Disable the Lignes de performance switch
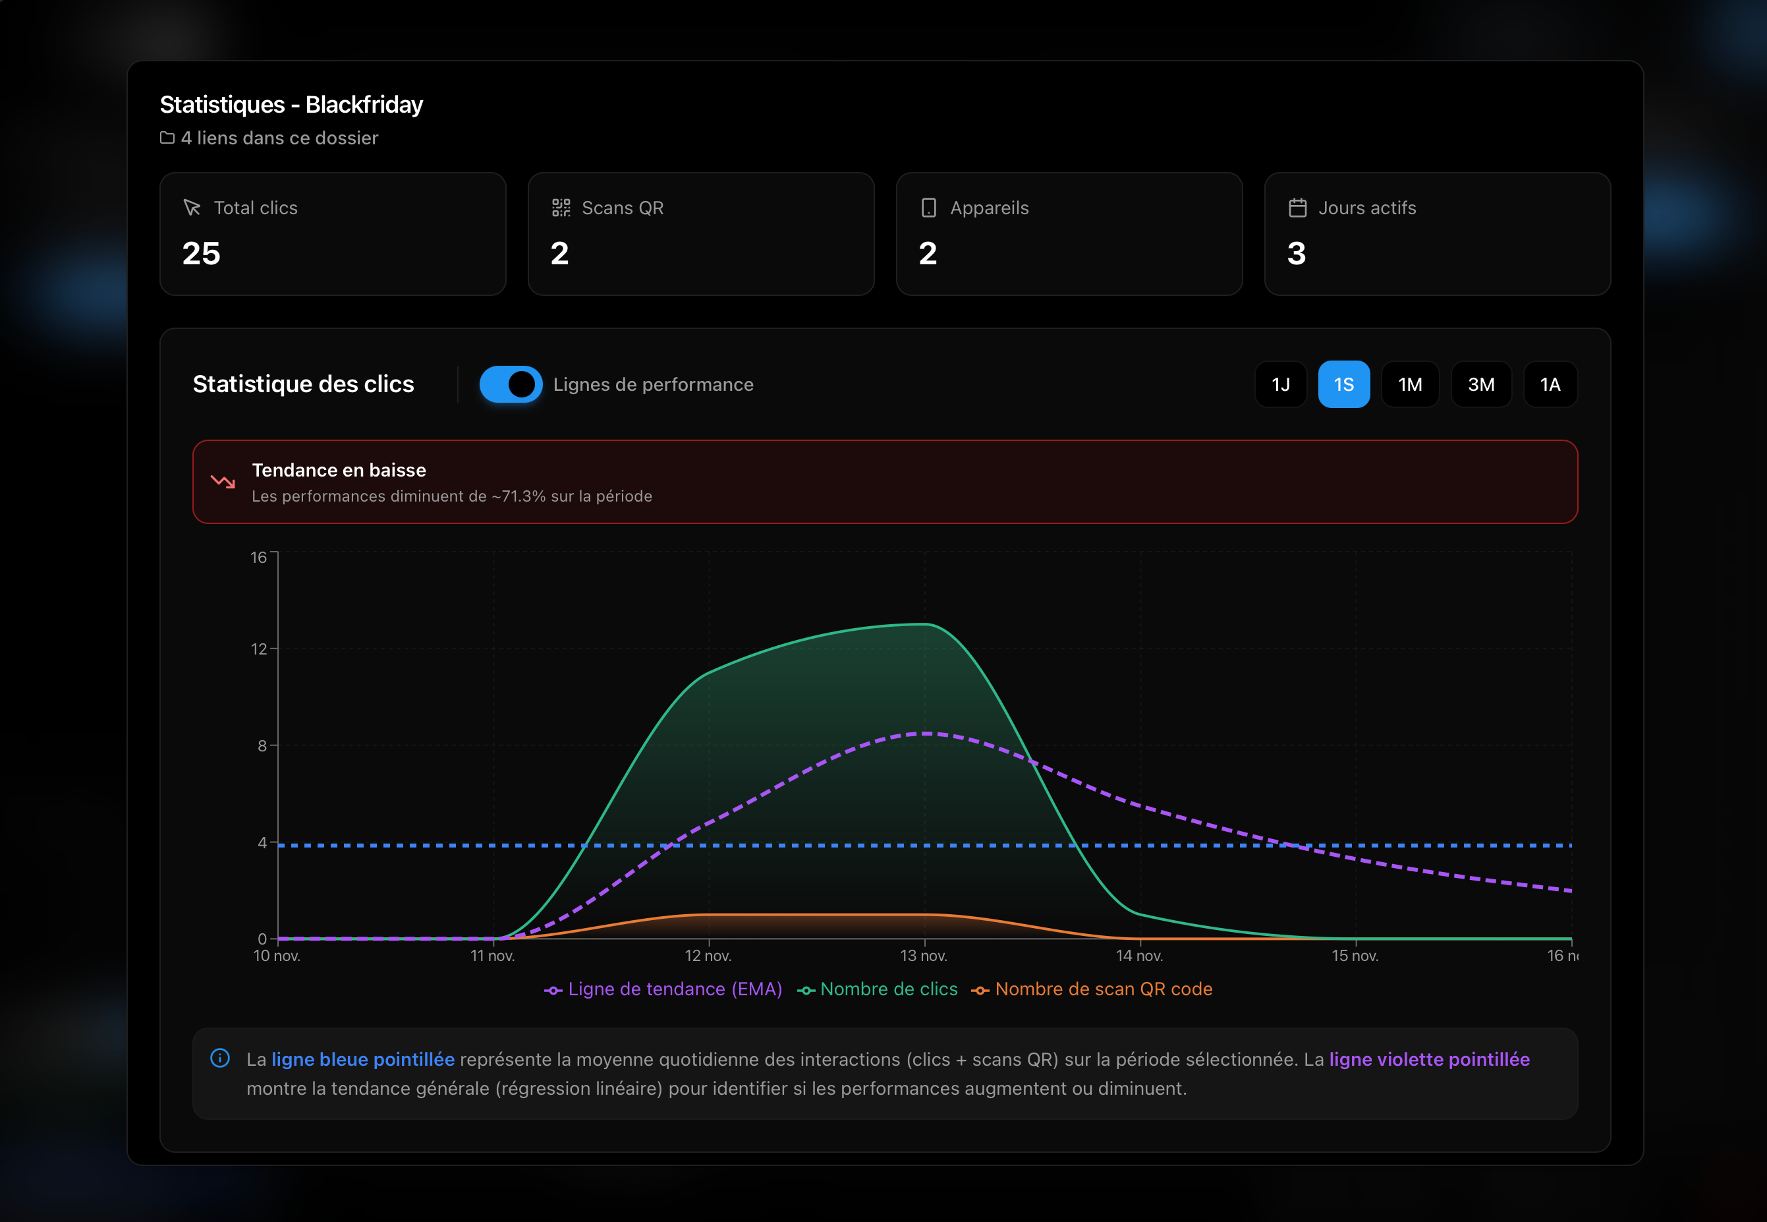 click(511, 384)
